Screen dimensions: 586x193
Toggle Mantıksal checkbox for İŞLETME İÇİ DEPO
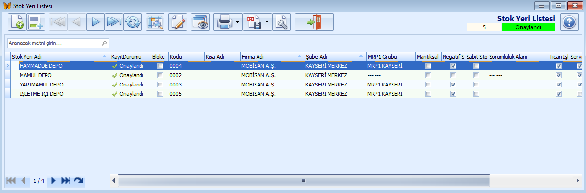429,94
